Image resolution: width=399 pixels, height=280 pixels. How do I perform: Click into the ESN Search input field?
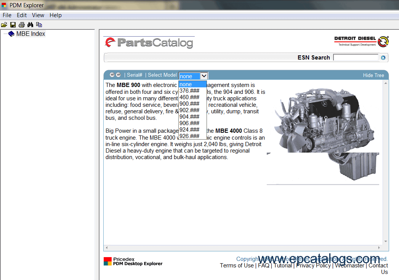pos(356,58)
